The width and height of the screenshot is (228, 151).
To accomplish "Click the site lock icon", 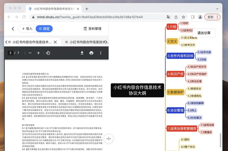I will [33, 17].
